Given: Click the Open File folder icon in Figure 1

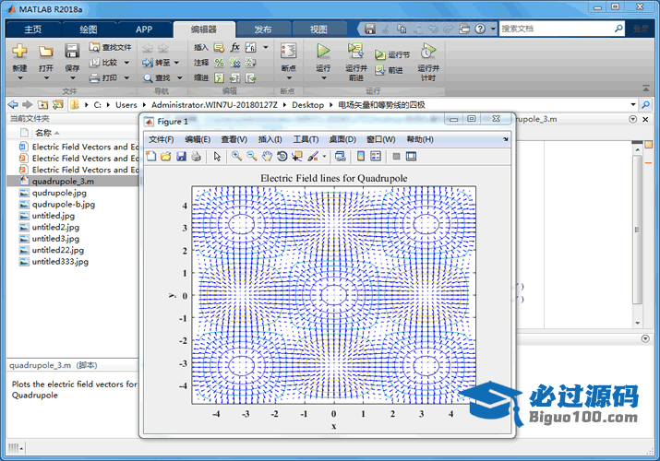Looking at the screenshot, I should (166, 157).
